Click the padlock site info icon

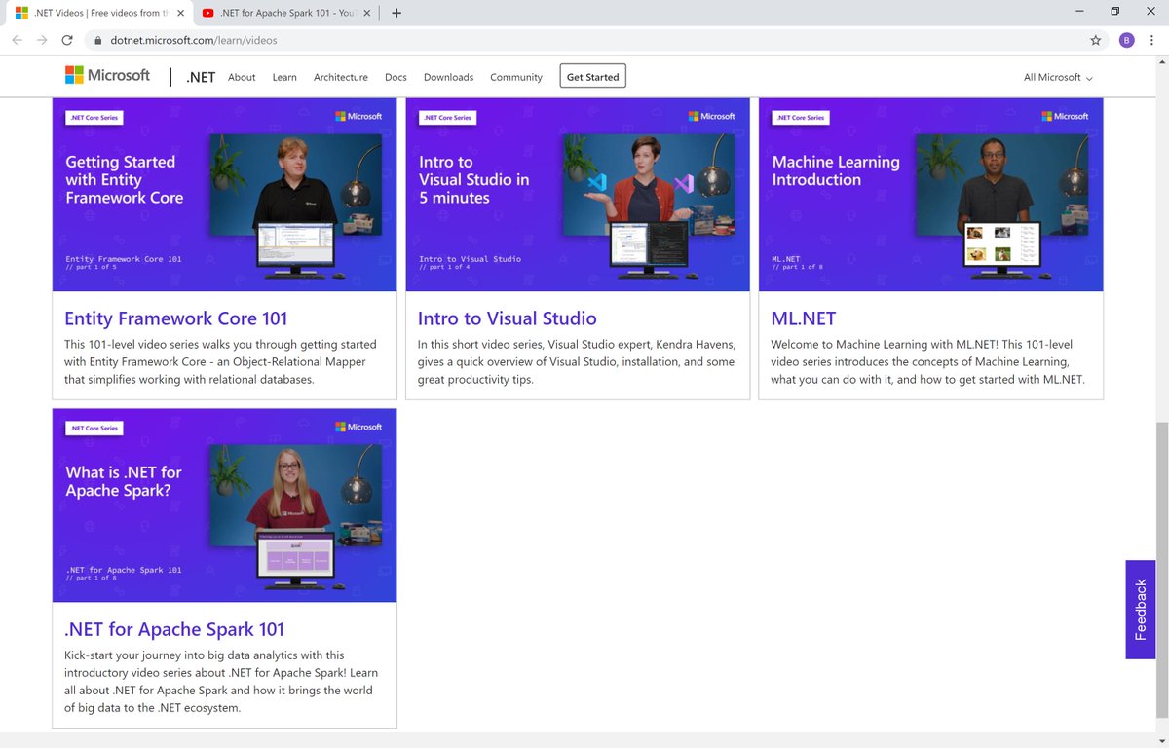[98, 41]
